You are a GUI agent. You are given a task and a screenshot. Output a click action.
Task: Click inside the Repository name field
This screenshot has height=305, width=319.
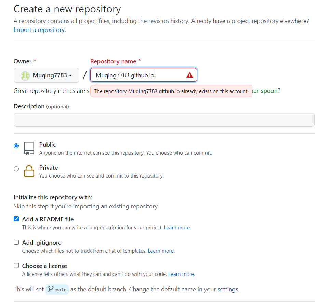coord(137,75)
